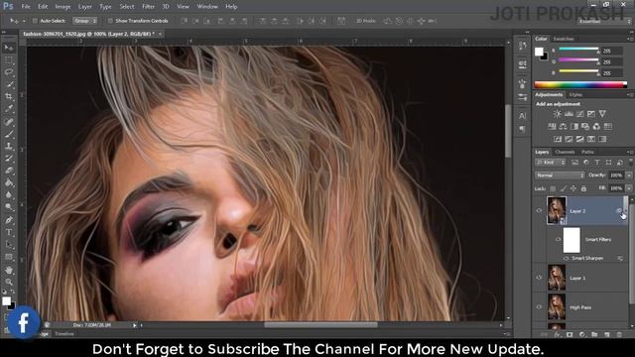The image size is (635, 357).
Task: Select the Eraser tool
Action: pos(9,171)
